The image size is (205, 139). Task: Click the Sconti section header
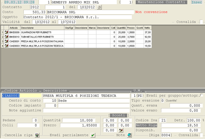(118, 115)
